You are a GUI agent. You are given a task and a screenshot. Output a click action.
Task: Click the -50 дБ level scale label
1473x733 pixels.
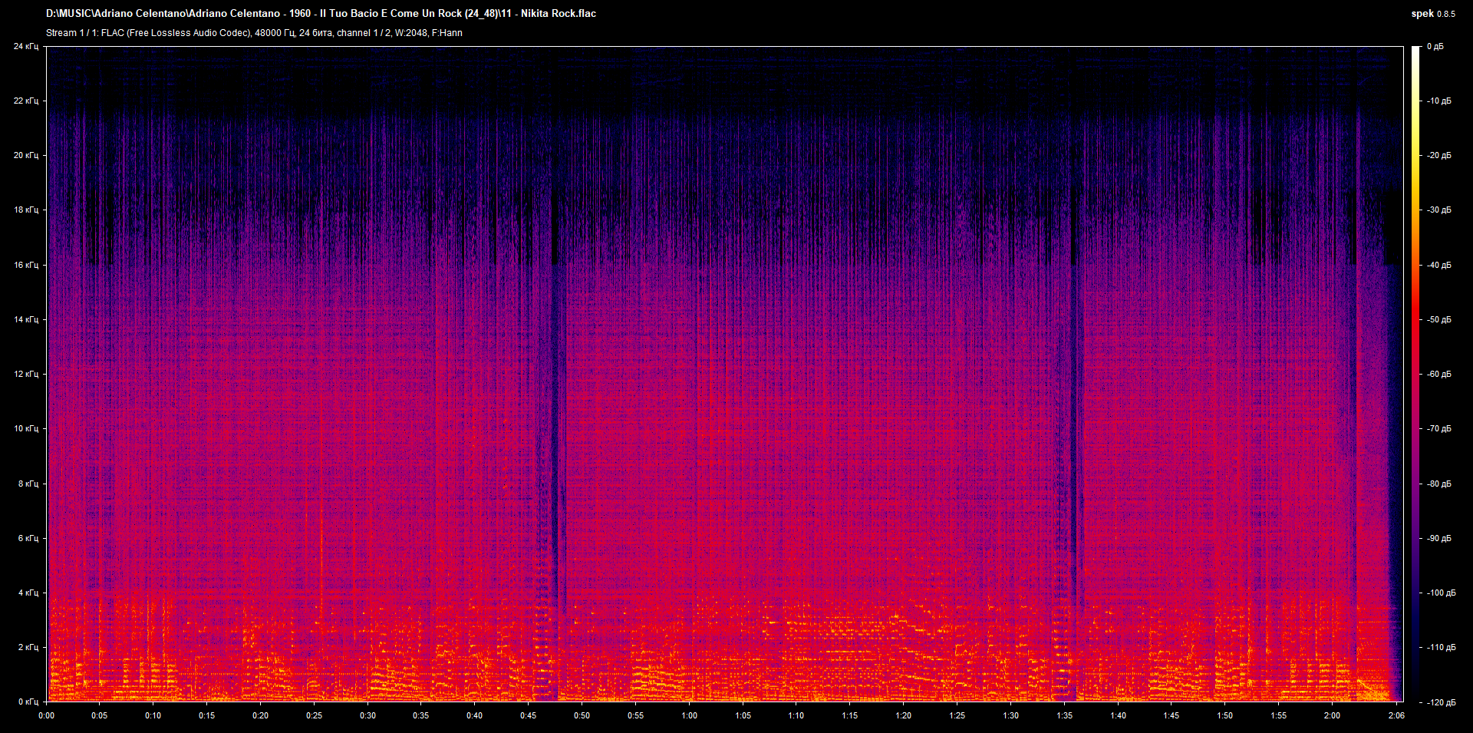[x=1439, y=320]
